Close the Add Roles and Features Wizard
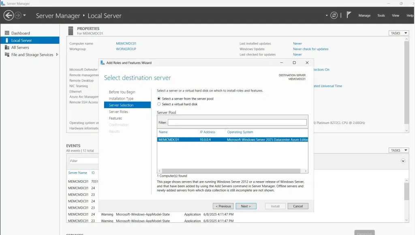Screen dimensions: 415x235 point(307,63)
